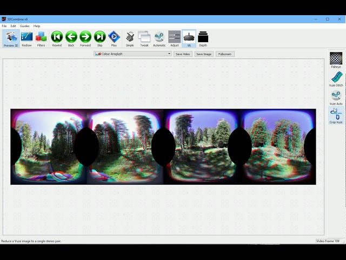Run the Automatic alignment tool
The width and height of the screenshot is (346, 260).
pyautogui.click(x=159, y=38)
